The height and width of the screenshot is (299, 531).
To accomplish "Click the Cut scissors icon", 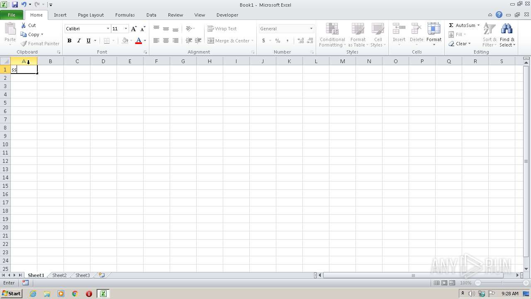I will click(24, 25).
